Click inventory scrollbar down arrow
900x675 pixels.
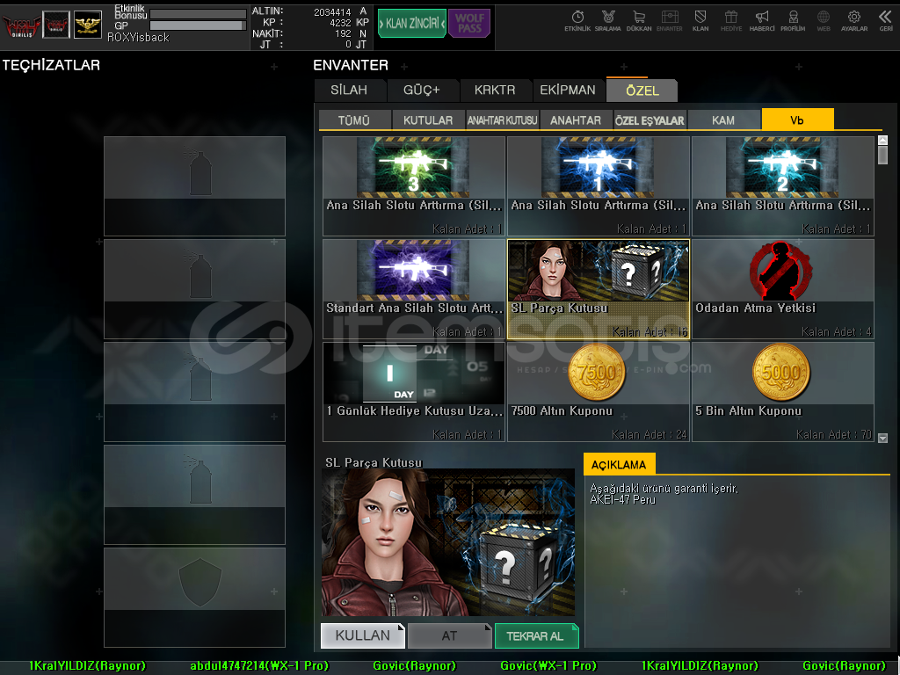[882, 438]
